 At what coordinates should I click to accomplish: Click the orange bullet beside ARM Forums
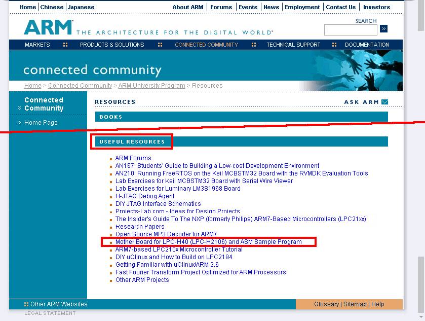(111, 159)
